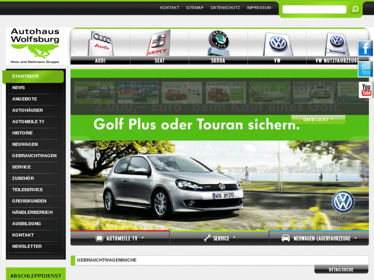Screen dimensions: 374x280
Task: Select the Seat brand logo
Action: pos(159,43)
